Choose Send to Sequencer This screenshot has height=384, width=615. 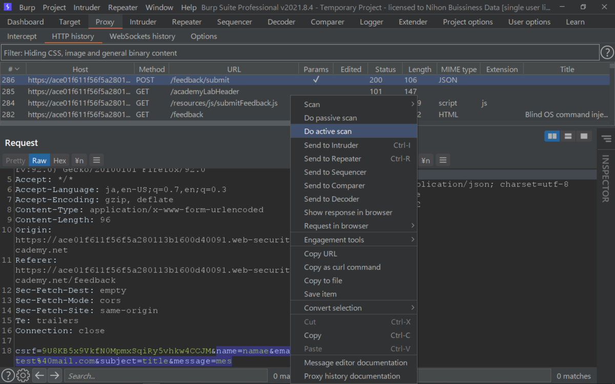(354, 172)
